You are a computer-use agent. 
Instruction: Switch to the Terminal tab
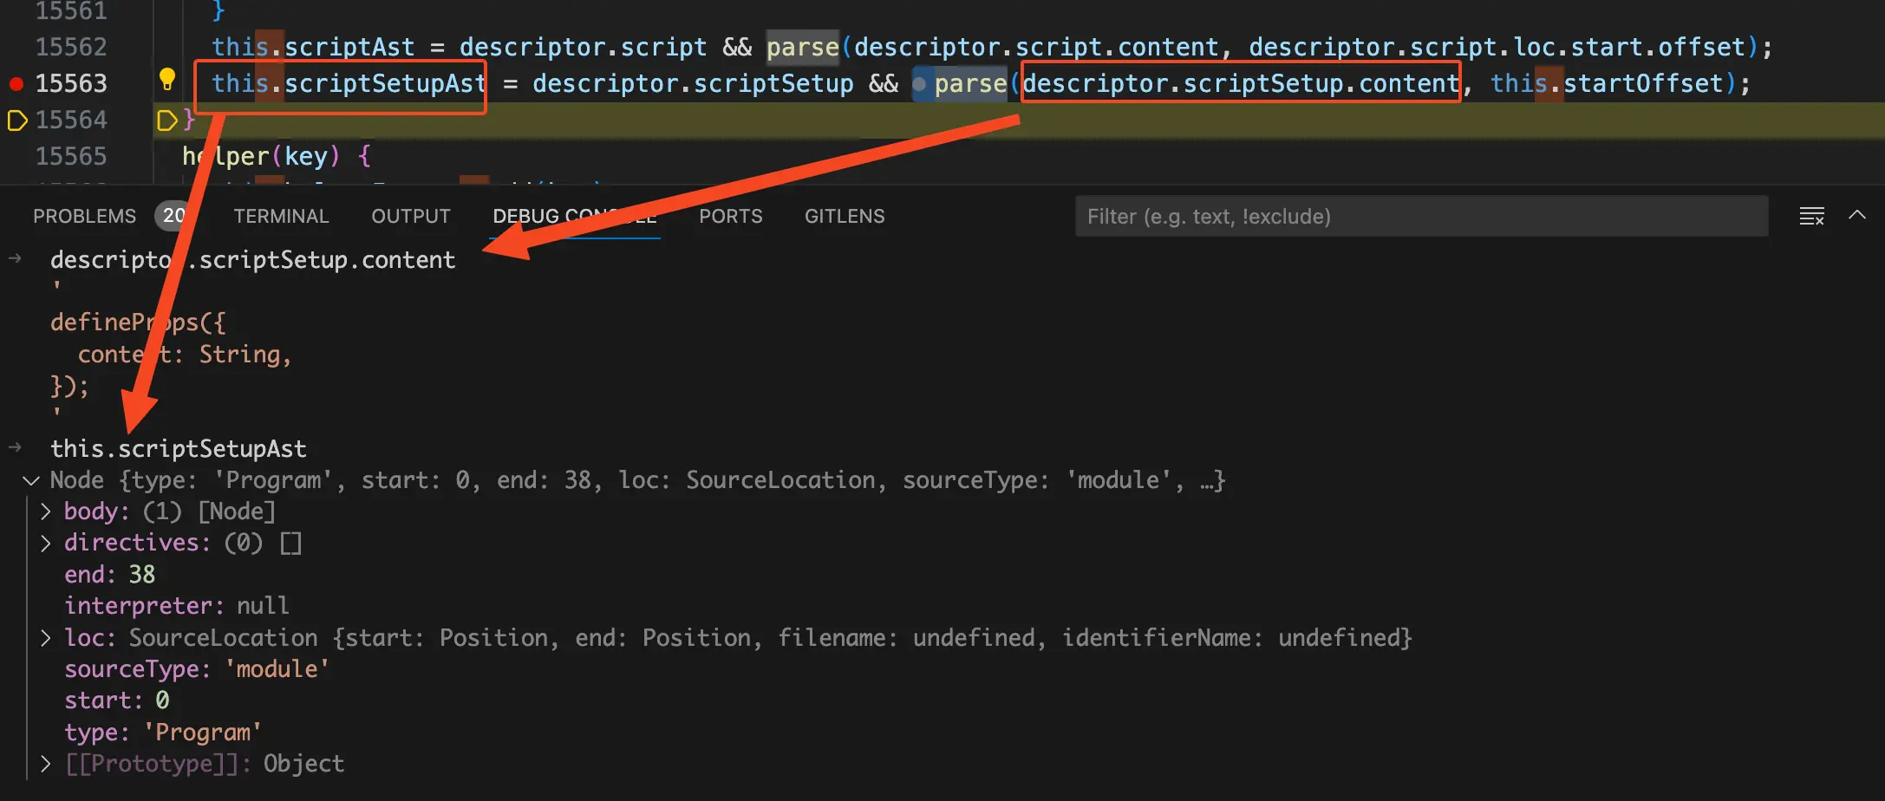pos(281,216)
